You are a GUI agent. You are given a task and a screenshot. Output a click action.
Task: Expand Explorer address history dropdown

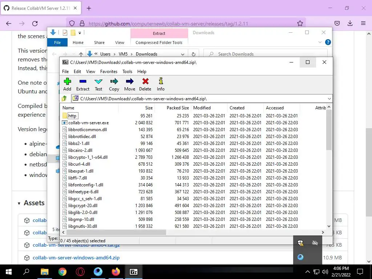[x=183, y=54]
